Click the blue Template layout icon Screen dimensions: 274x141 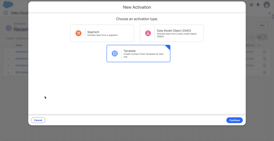pos(115,53)
